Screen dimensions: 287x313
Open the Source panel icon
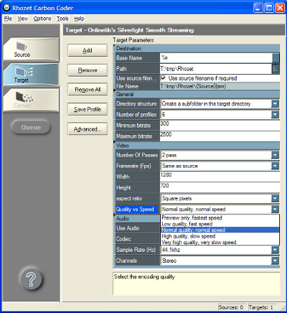pyautogui.click(x=22, y=46)
